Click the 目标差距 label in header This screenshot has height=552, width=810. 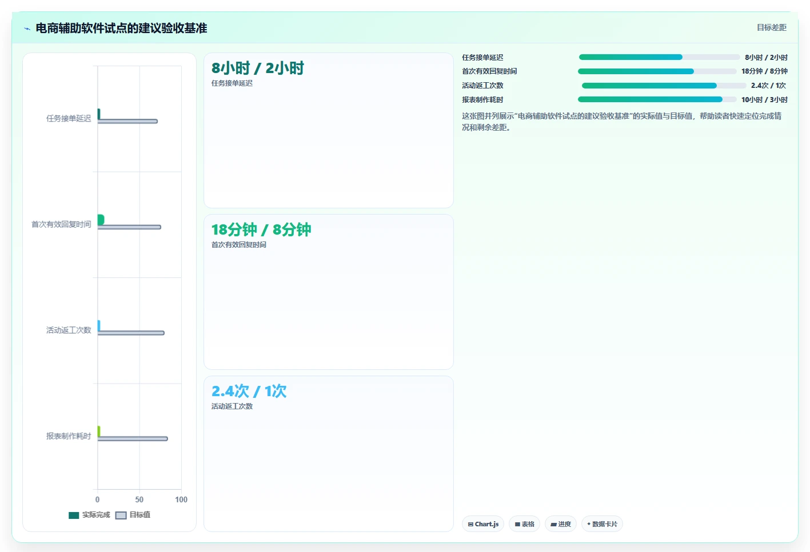771,27
